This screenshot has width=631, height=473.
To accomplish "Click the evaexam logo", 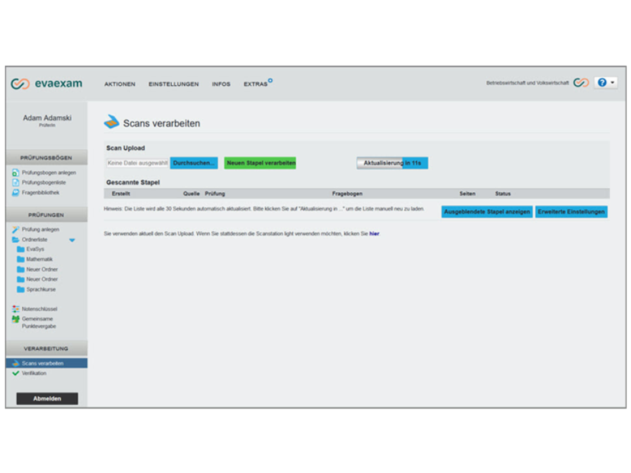I will pos(46,84).
